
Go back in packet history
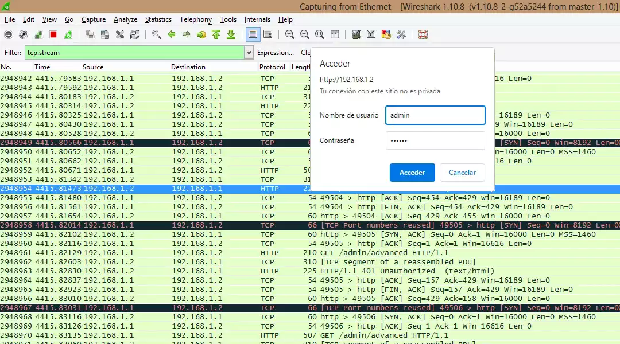(172, 35)
